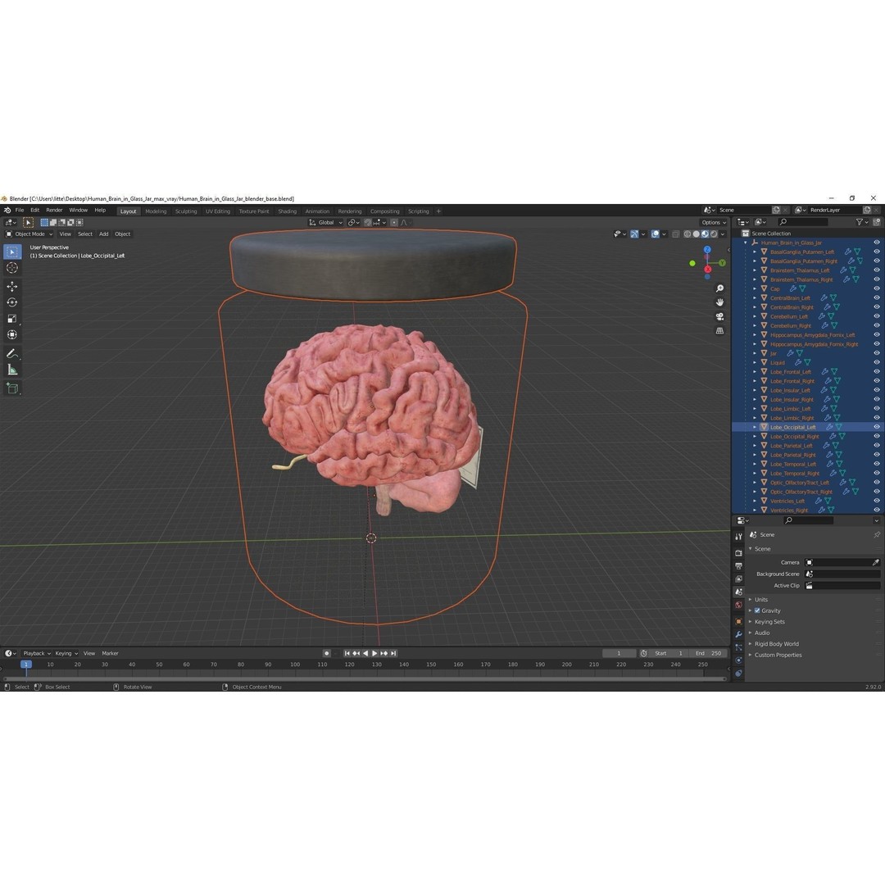885x885 pixels.
Task: Select the Select Box tool
Action: point(12,252)
